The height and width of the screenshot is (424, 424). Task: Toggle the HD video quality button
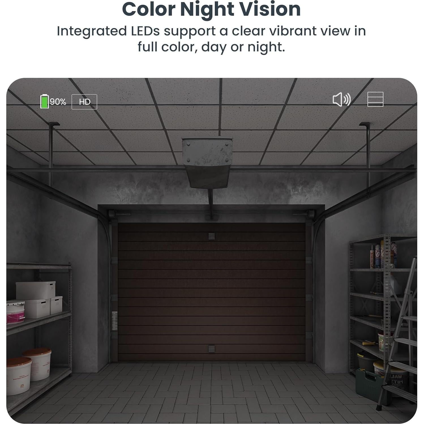84,102
